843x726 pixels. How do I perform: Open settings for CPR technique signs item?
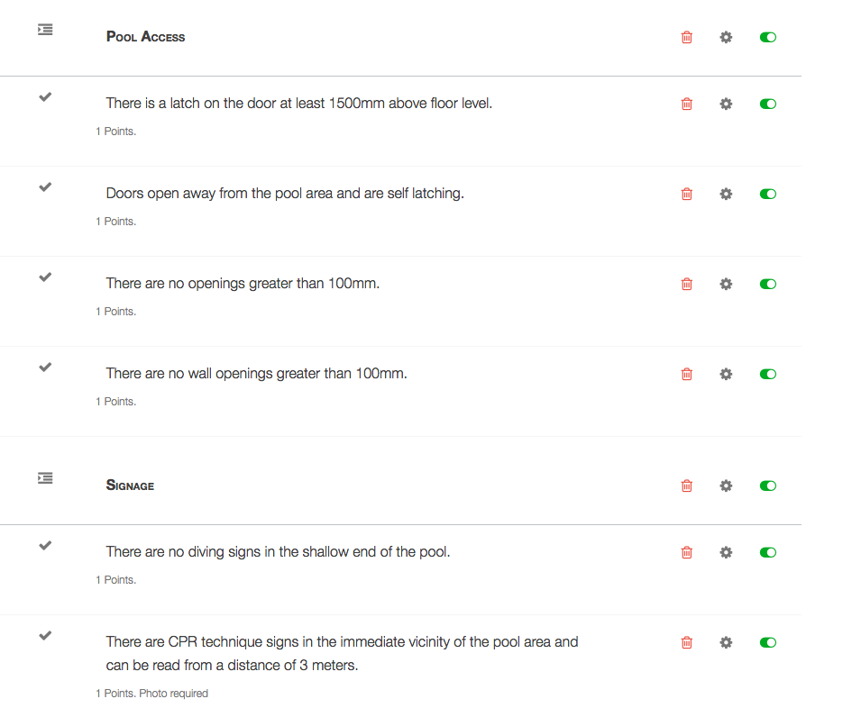[726, 642]
